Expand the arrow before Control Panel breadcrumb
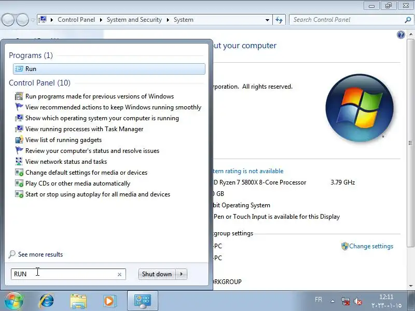The width and height of the screenshot is (415, 311). pyautogui.click(x=52, y=20)
